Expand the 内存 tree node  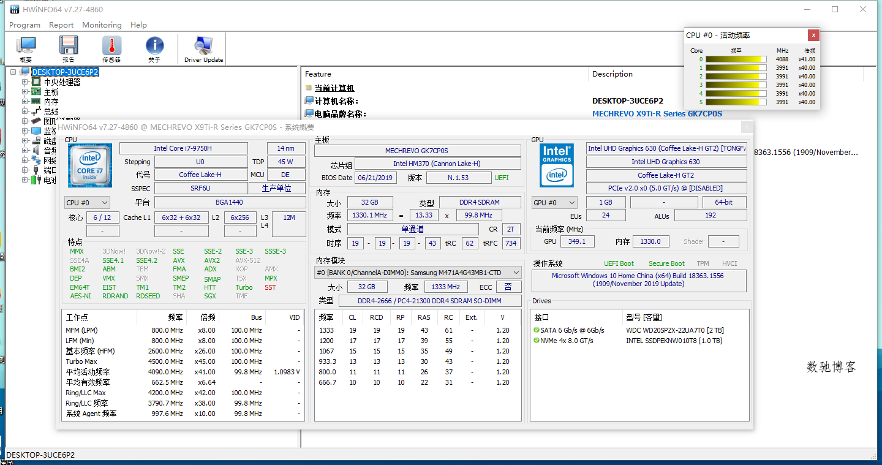click(x=25, y=102)
